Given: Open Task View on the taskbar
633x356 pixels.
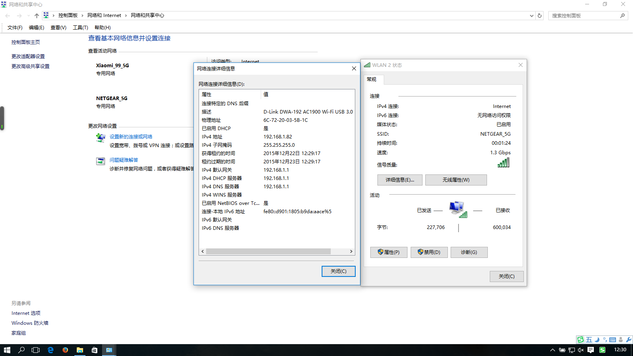Looking at the screenshot, I should 36,350.
